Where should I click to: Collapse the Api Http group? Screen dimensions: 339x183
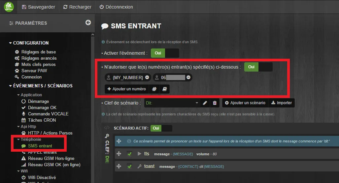(27, 126)
